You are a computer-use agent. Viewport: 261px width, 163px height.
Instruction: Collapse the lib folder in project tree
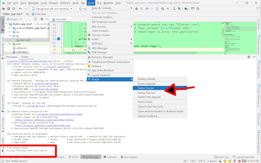[10, 36]
